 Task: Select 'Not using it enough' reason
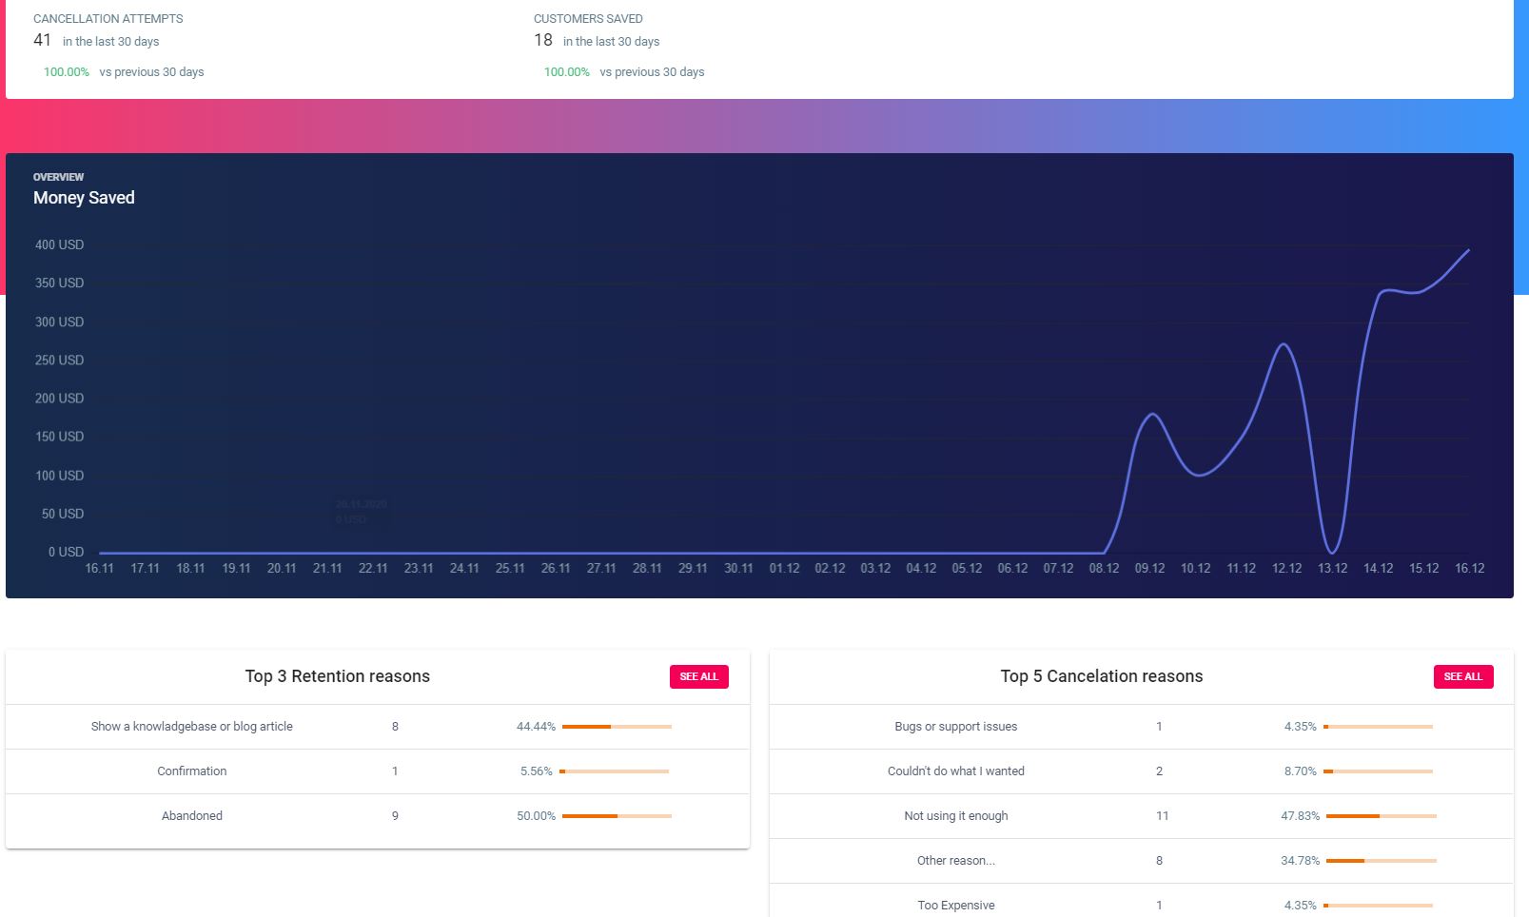click(956, 815)
